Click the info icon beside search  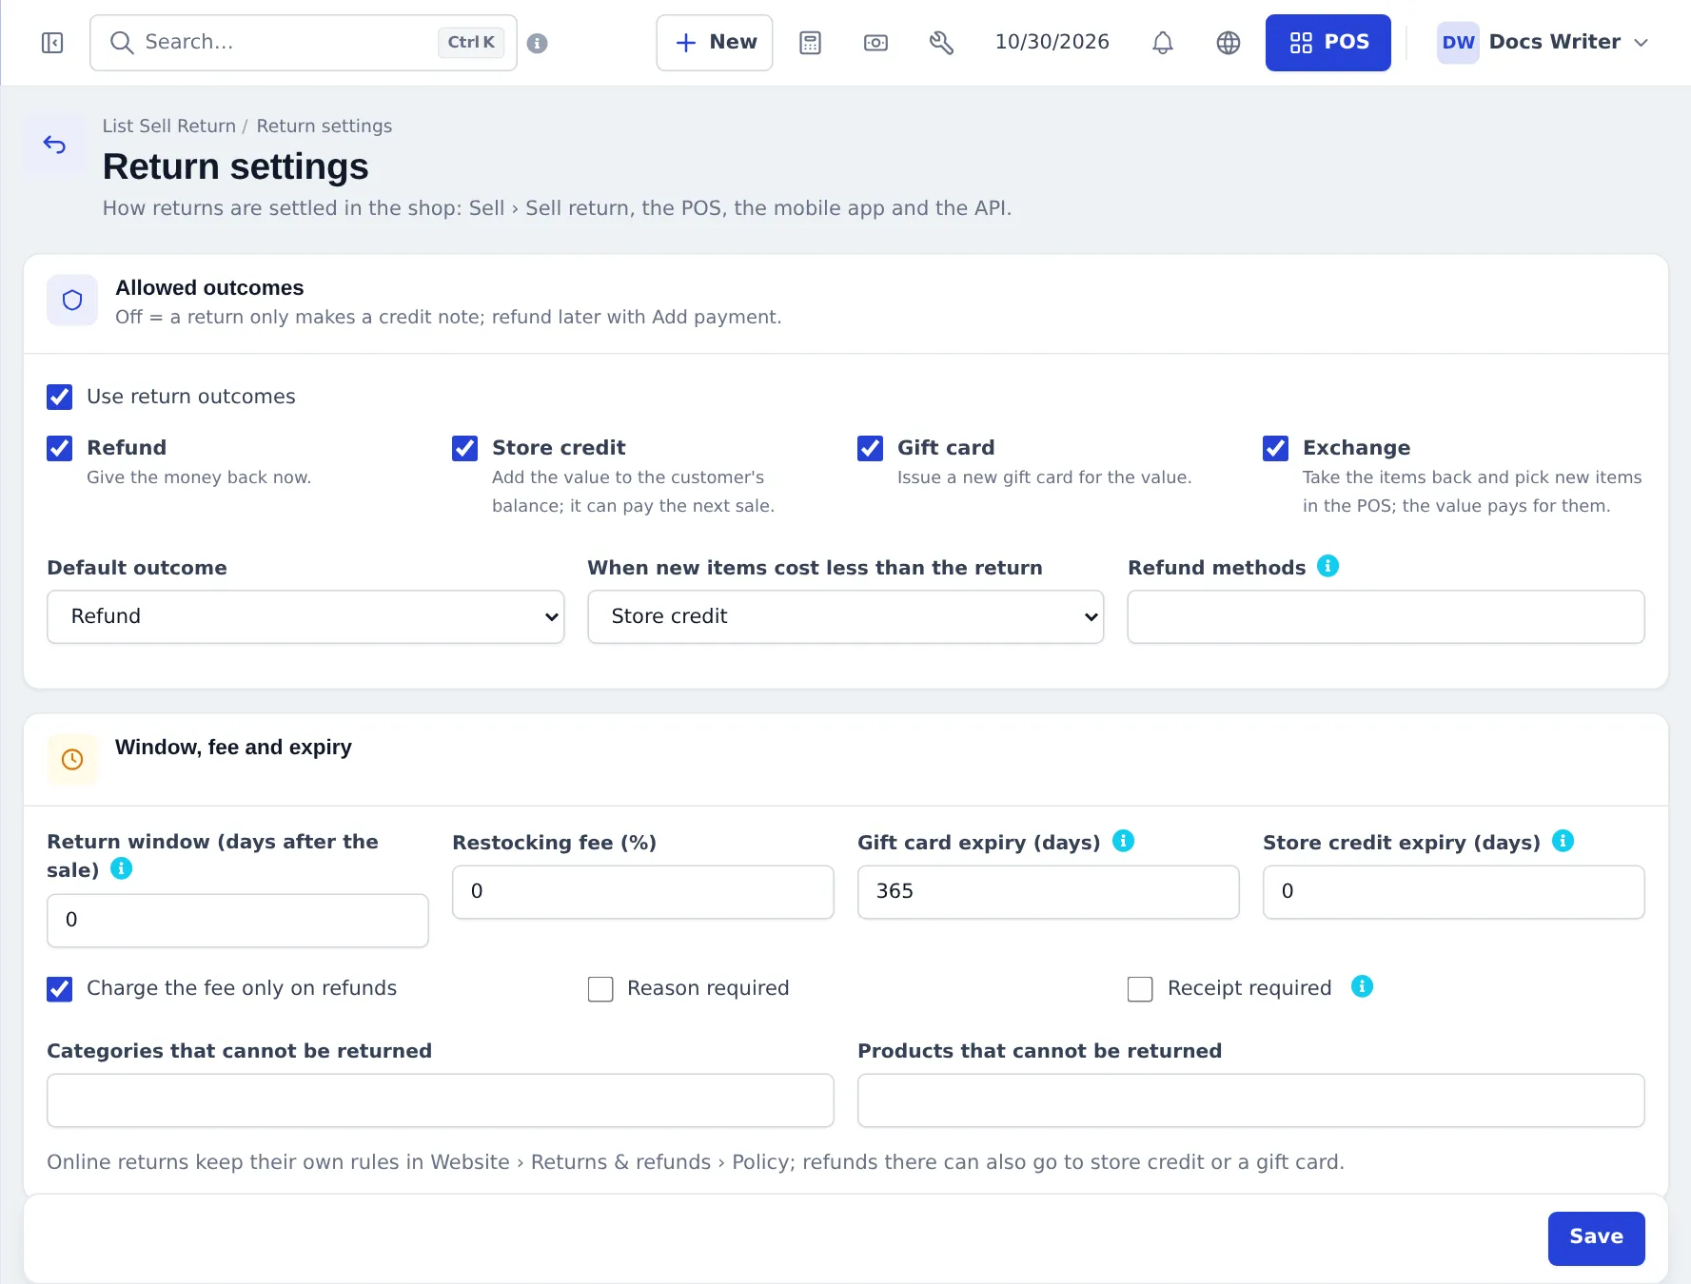tap(538, 43)
